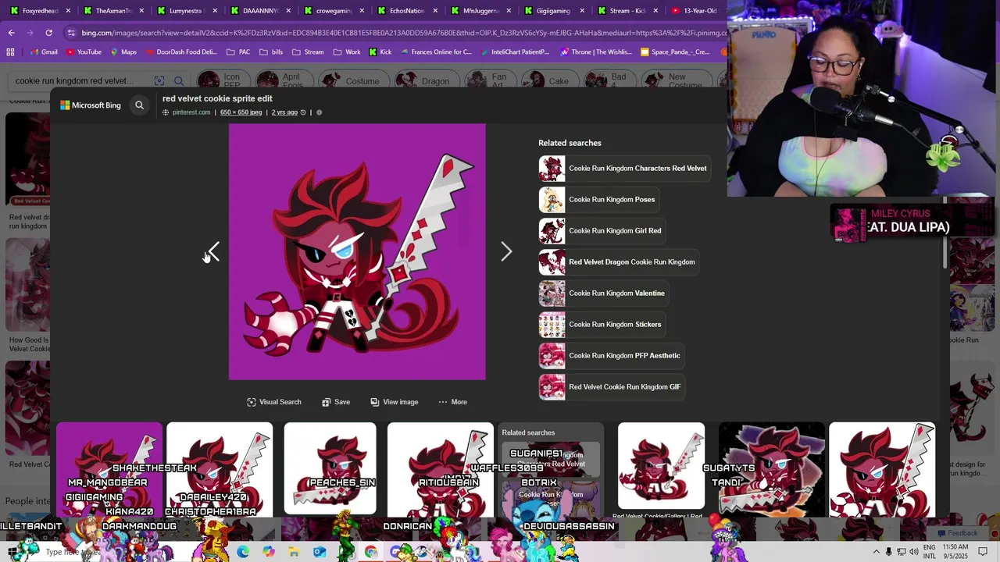Open related search Red Velvet Cookie Run Kingdom GIF
1000x562 pixels.
(x=610, y=387)
